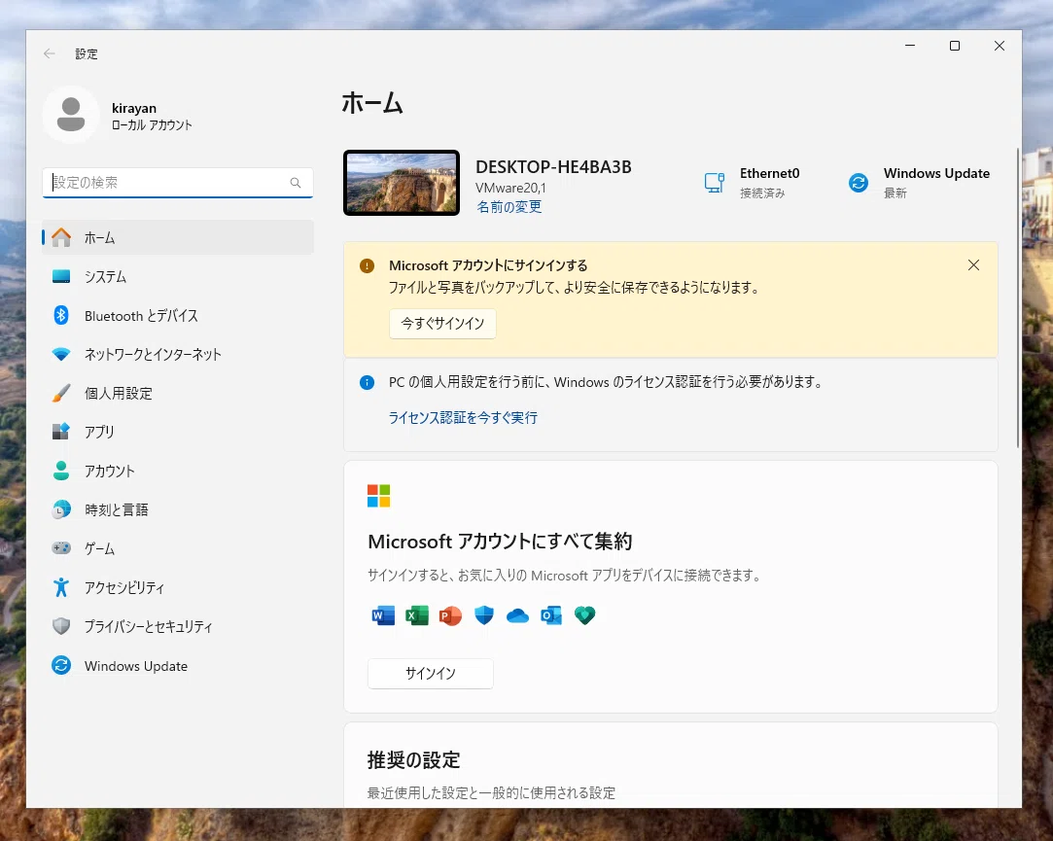Click the Windows Update sync icon at top
Viewport: 1053px width, 841px height.
coord(859,182)
